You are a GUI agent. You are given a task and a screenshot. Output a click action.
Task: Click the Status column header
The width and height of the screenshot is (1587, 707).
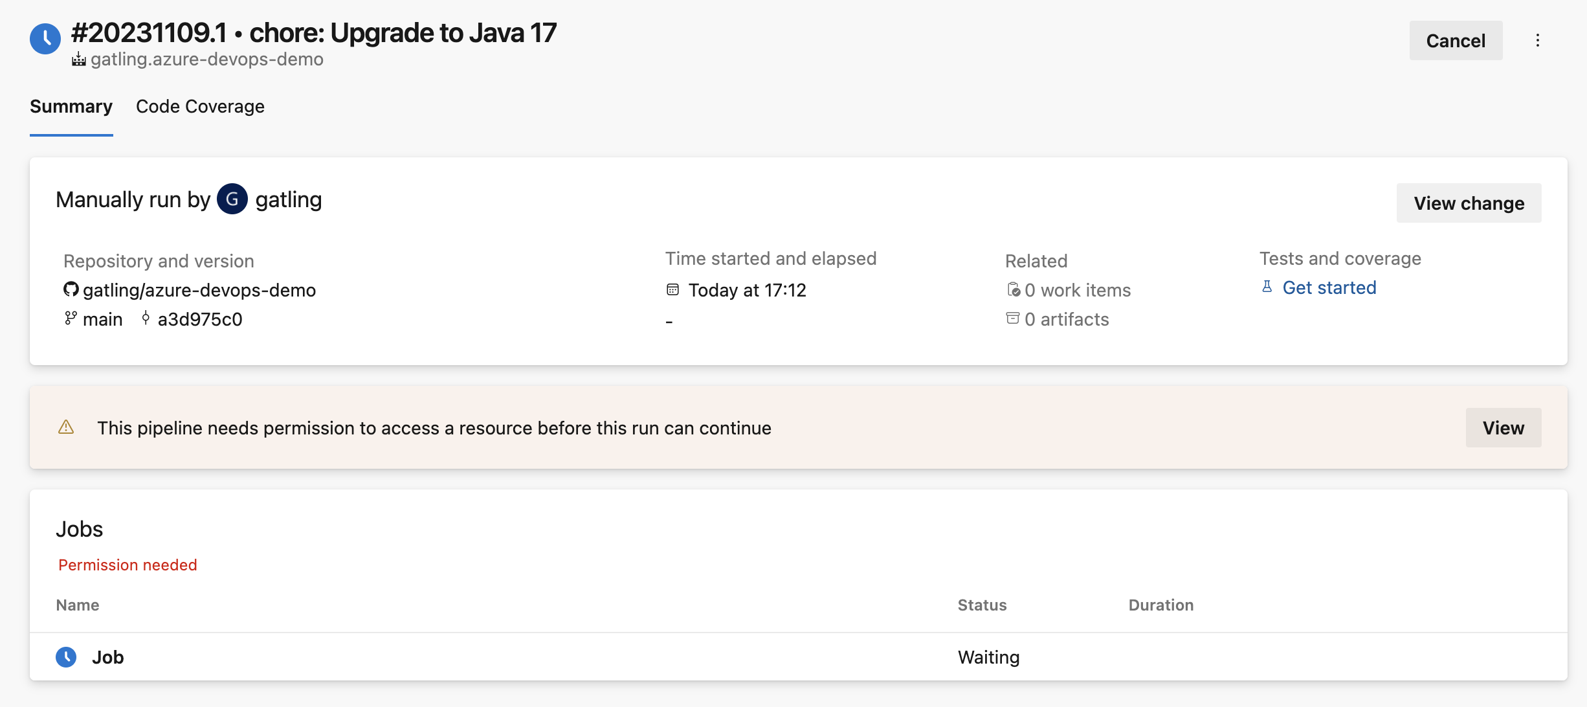coord(982,605)
